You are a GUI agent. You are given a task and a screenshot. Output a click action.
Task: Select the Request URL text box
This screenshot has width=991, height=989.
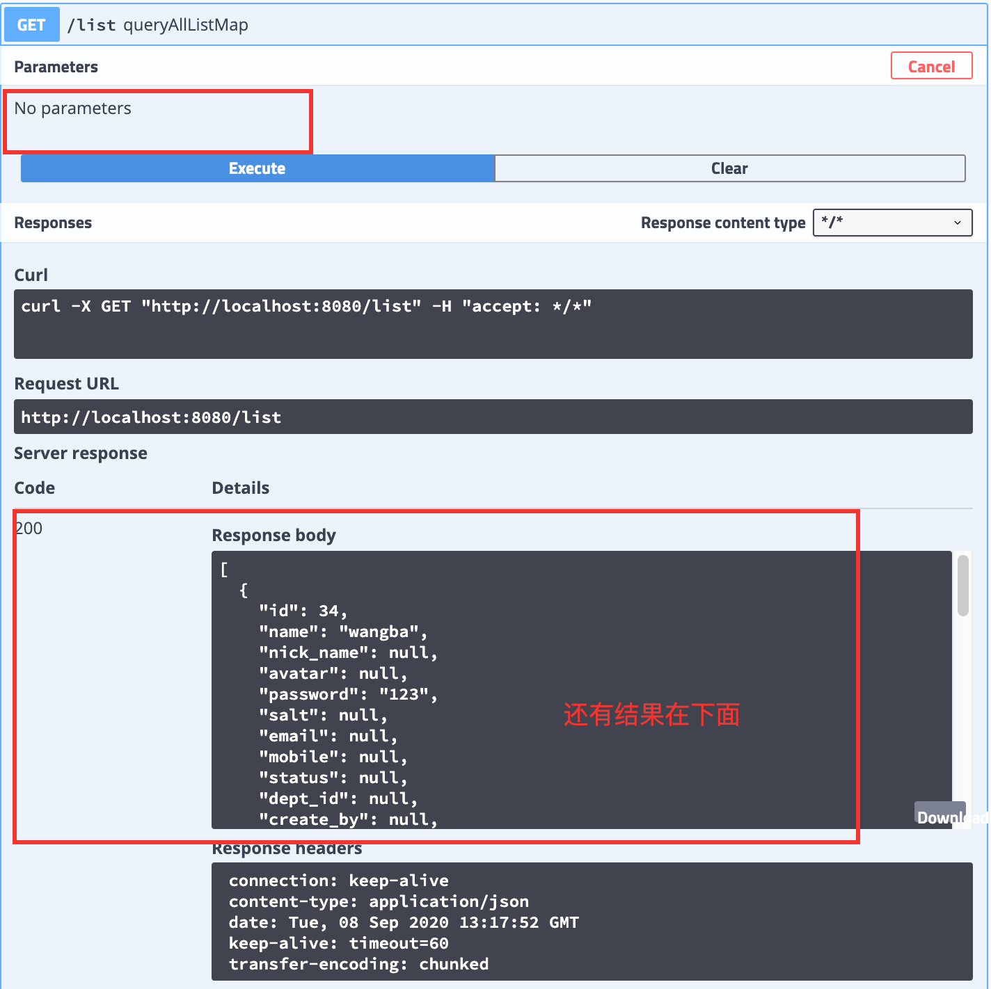pos(492,417)
